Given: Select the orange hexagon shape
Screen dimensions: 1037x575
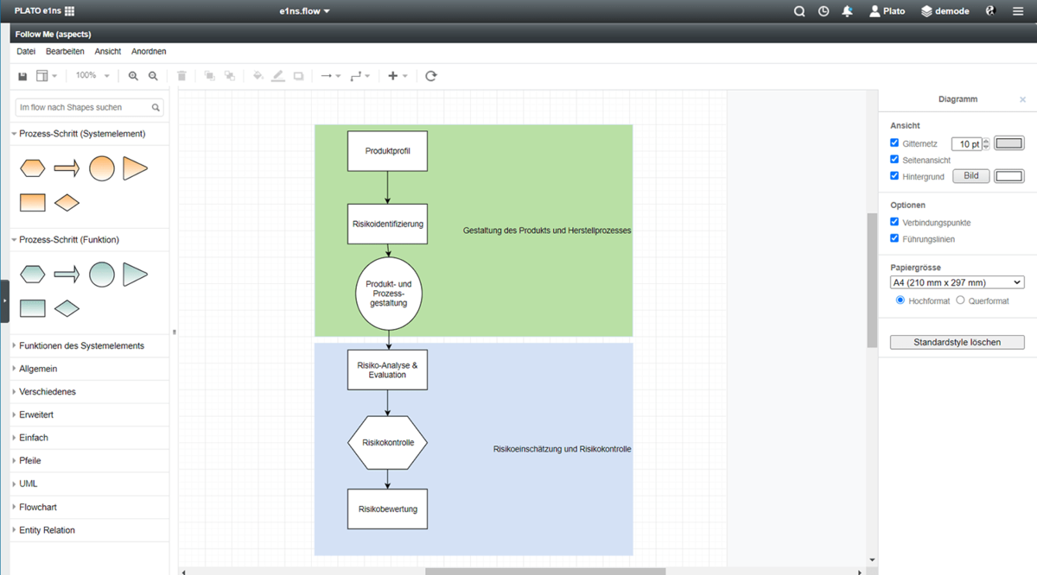Looking at the screenshot, I should click(33, 168).
